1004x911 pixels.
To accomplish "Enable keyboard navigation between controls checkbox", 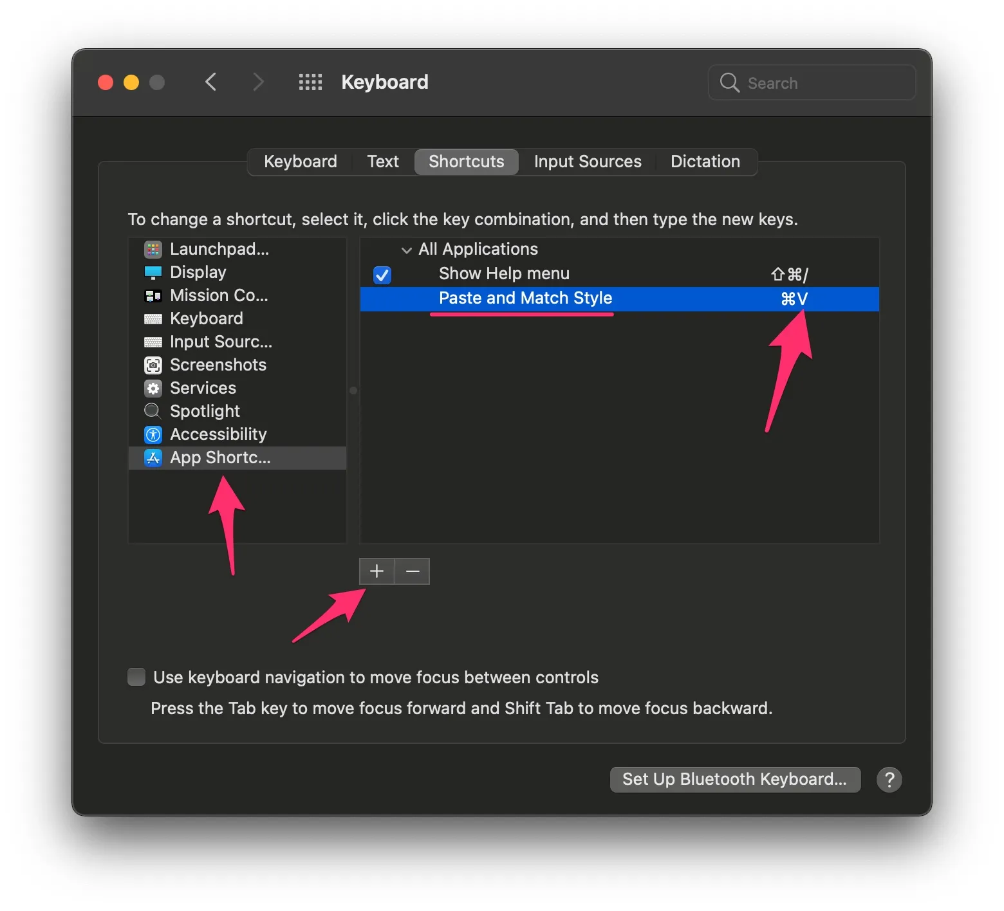I will tap(136, 677).
